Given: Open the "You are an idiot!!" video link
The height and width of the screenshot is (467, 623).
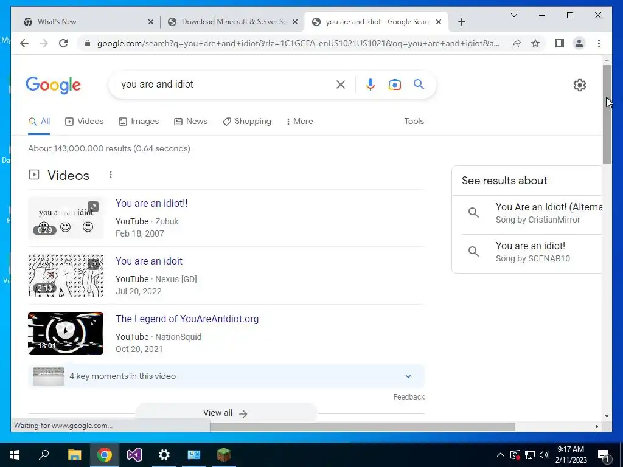Looking at the screenshot, I should 151,203.
